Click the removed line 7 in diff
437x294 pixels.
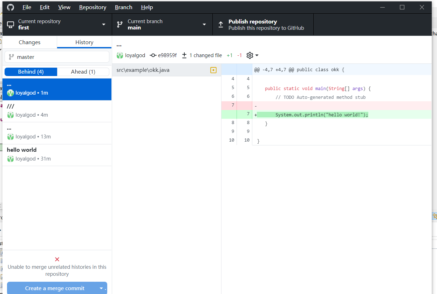click(326, 106)
